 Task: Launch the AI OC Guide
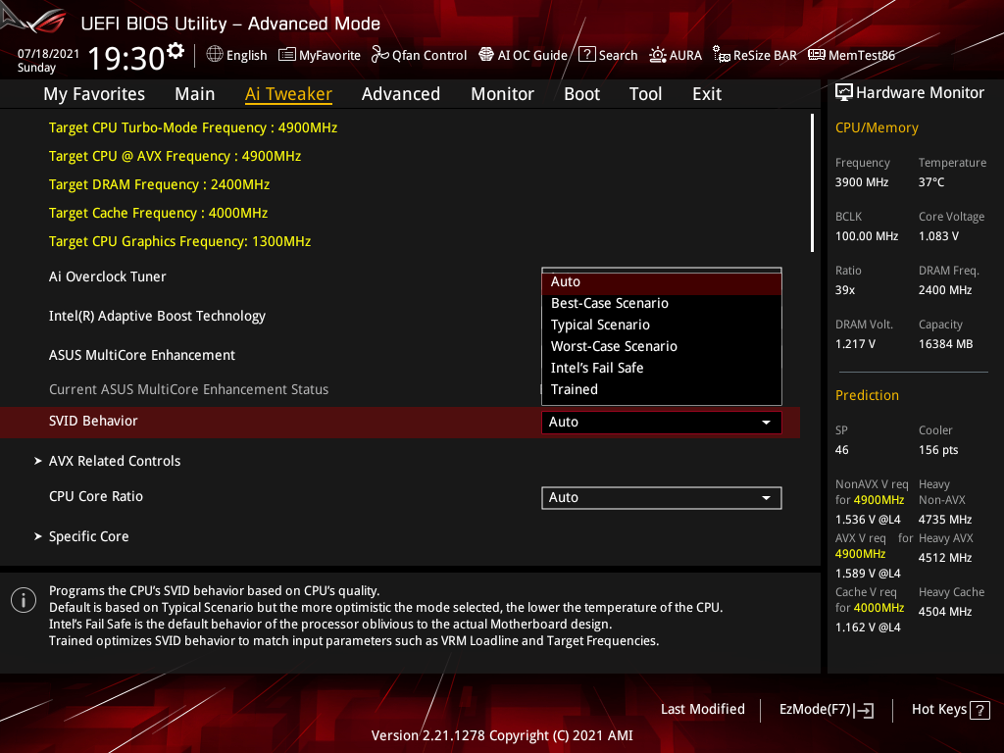pyautogui.click(x=523, y=55)
